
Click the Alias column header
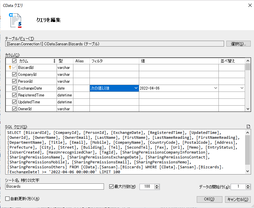pos(81,61)
